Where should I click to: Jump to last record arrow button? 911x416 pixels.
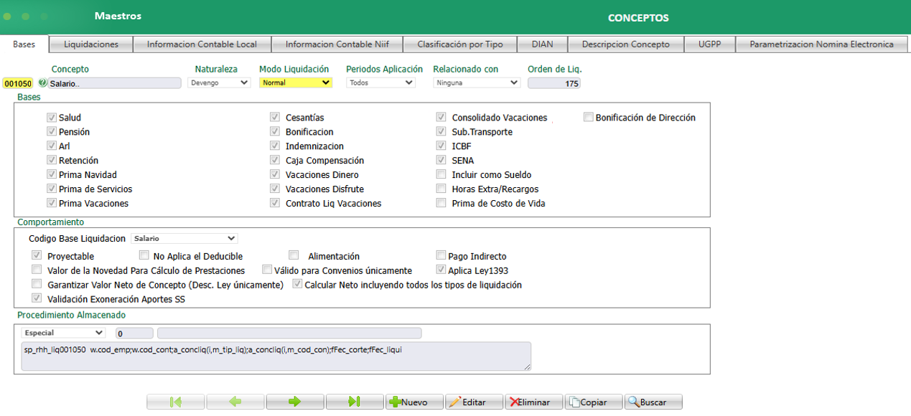coord(355,402)
